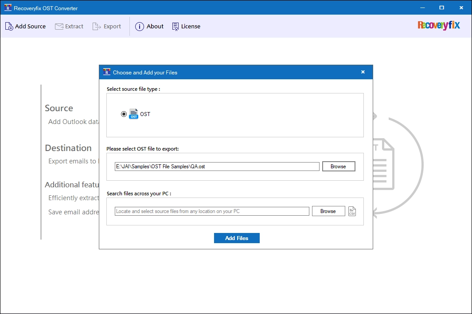Click 'Please select OST file to export:' label
This screenshot has height=314, width=472.
click(142, 149)
